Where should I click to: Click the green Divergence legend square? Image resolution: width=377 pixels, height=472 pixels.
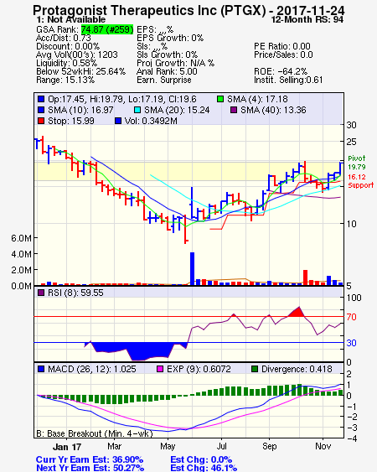[255, 369]
